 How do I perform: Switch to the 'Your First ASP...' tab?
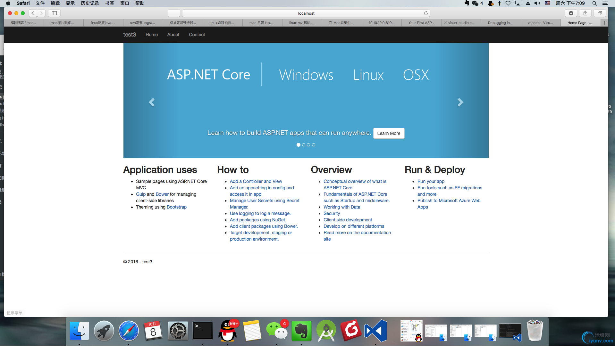pyautogui.click(x=421, y=23)
